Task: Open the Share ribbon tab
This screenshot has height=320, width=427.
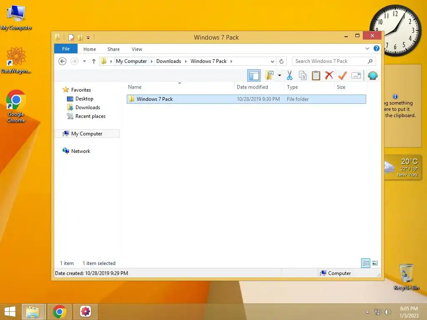Action: (x=113, y=49)
